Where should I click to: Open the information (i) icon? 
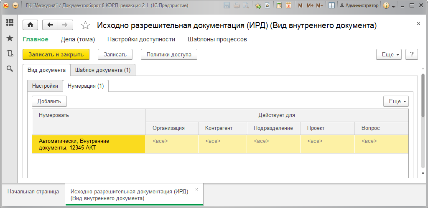[x=386, y=5]
